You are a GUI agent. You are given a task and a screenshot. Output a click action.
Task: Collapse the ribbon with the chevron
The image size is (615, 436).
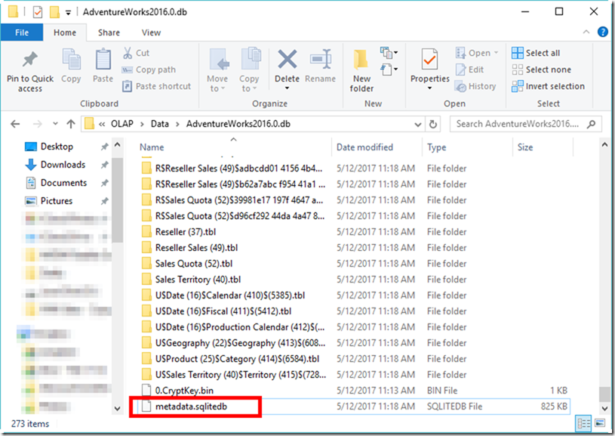click(586, 32)
